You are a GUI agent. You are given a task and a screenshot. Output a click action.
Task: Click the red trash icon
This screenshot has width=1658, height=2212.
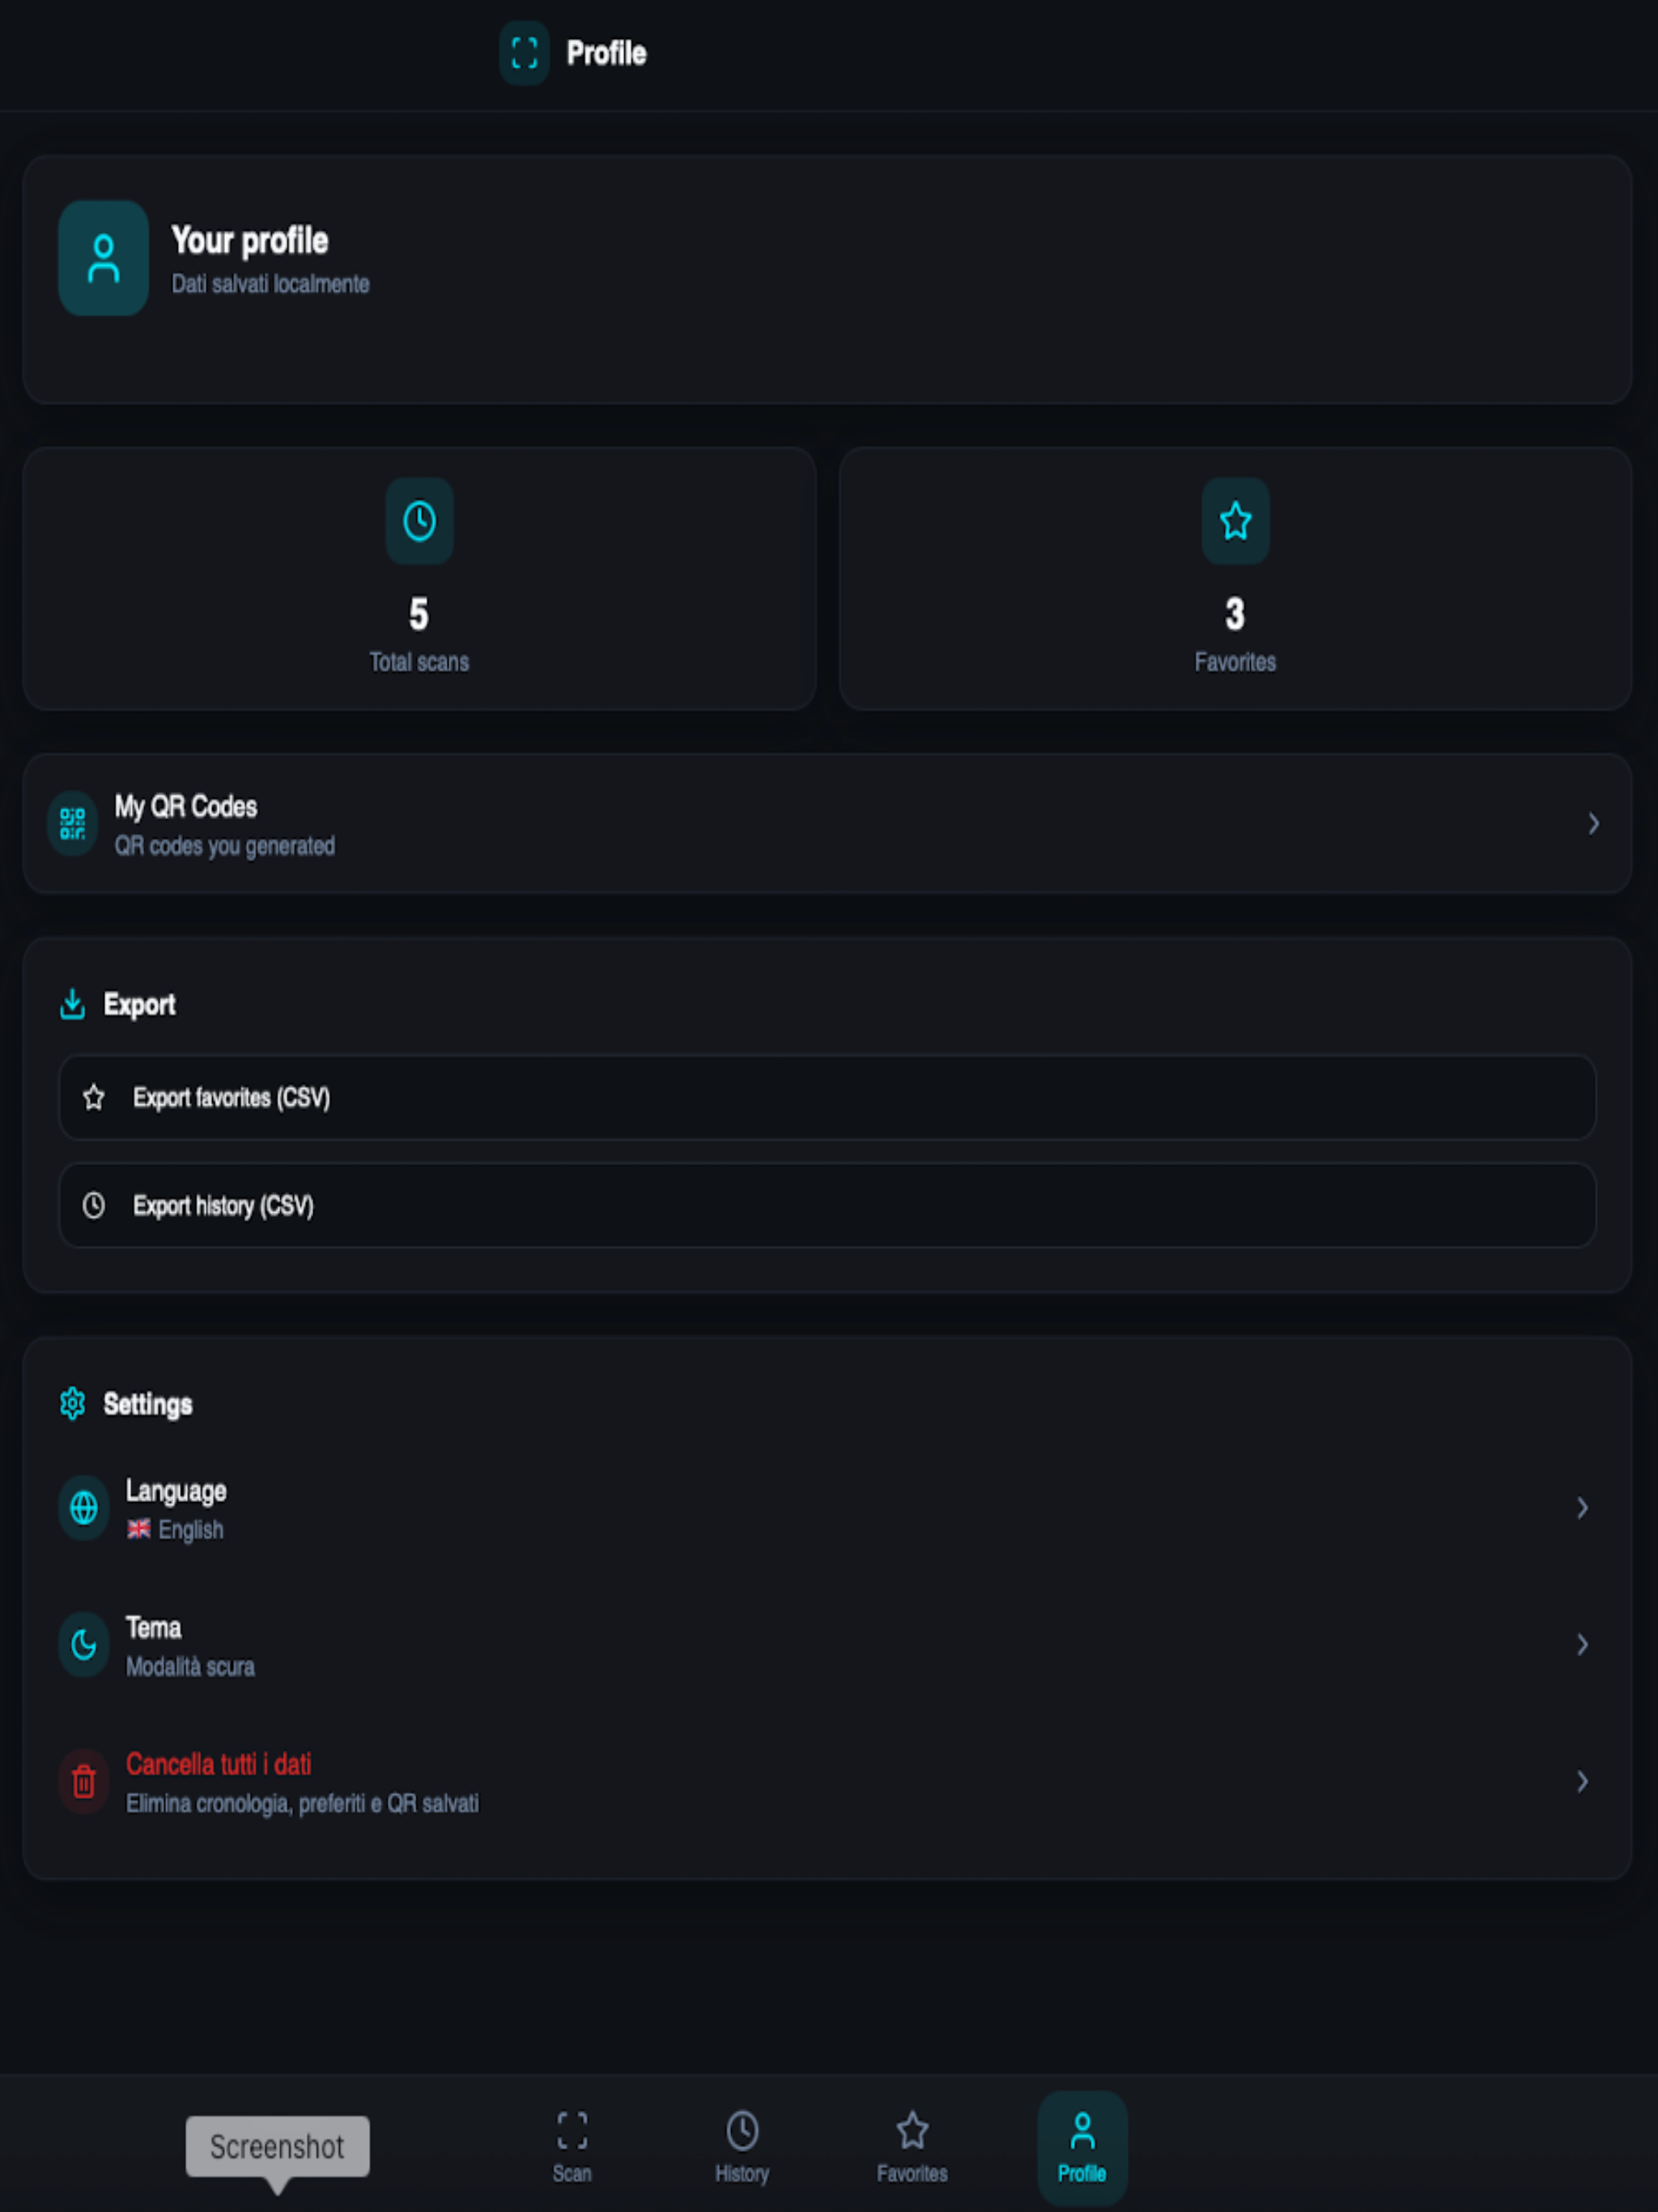click(84, 1782)
